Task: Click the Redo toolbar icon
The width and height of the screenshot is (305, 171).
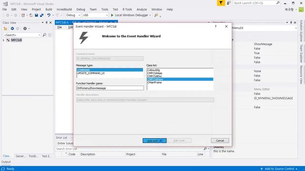Action: click(x=57, y=15)
